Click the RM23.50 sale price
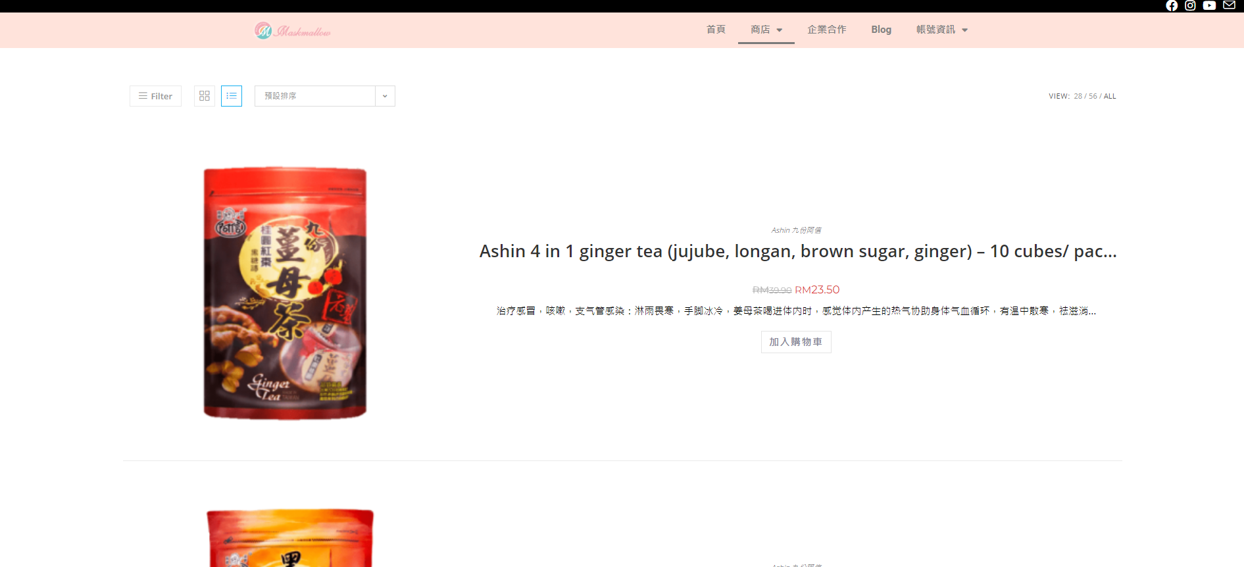The width and height of the screenshot is (1244, 567). click(817, 290)
